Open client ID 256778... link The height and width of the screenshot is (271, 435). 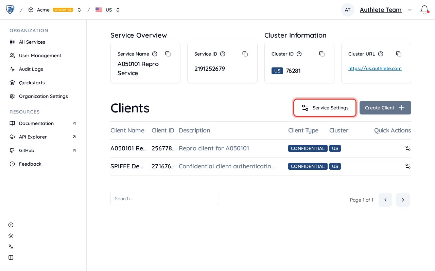pyautogui.click(x=163, y=148)
